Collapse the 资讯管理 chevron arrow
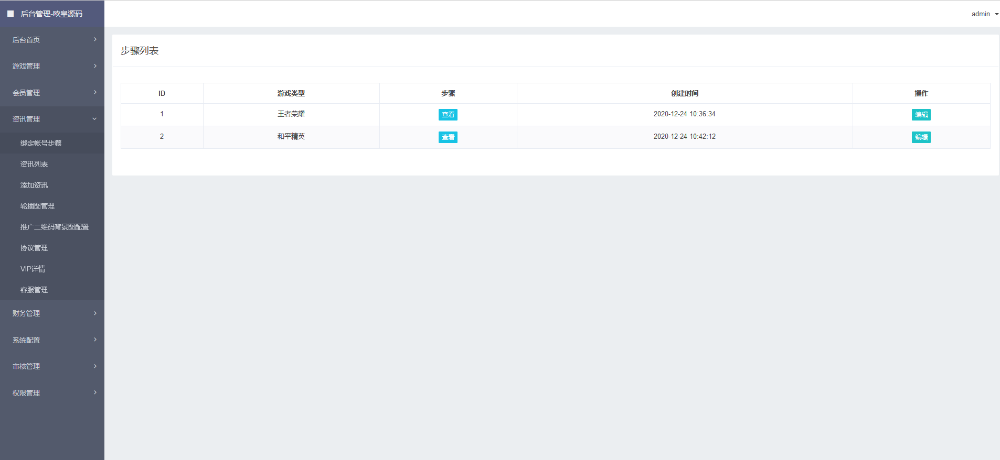Viewport: 1000px width, 460px height. point(95,119)
